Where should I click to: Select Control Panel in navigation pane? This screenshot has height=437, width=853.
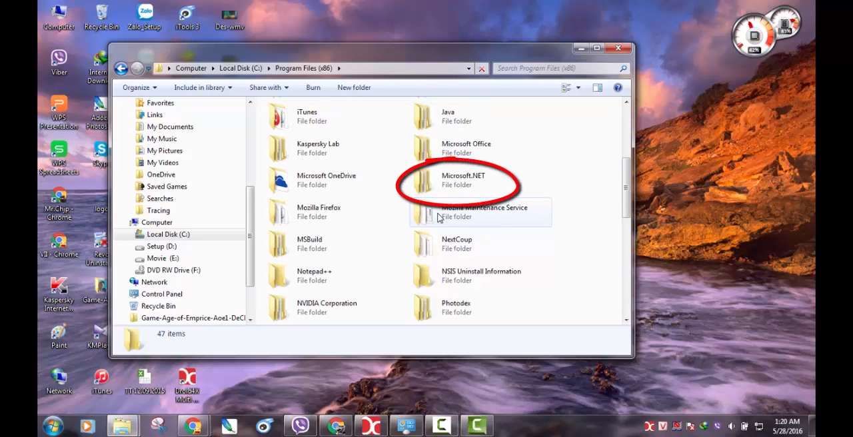pos(162,294)
